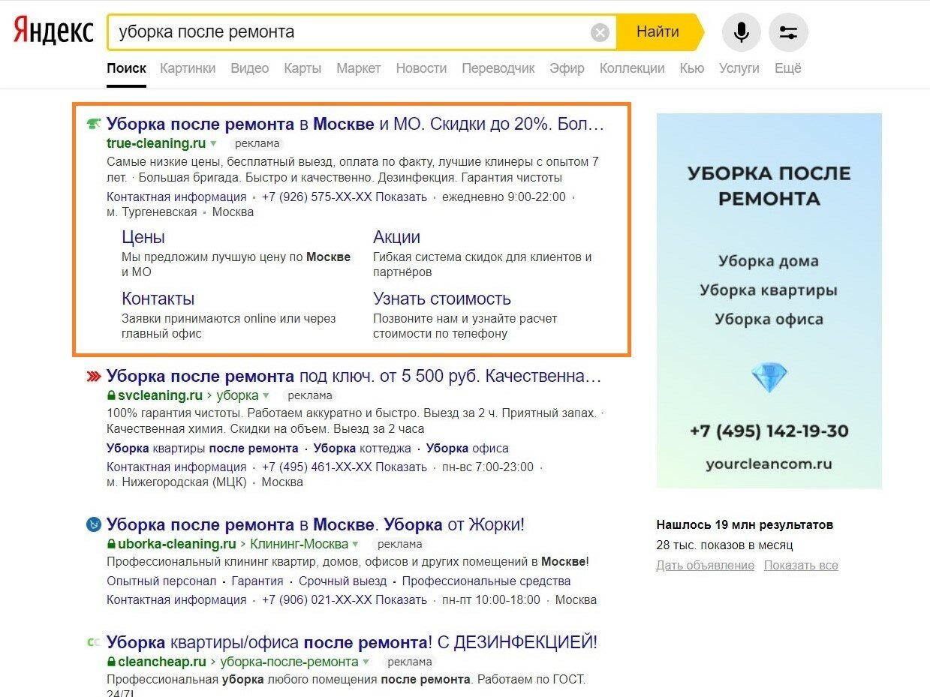
Task: Open Уборка квартиры после ремонта sitelink
Action: coord(203,449)
